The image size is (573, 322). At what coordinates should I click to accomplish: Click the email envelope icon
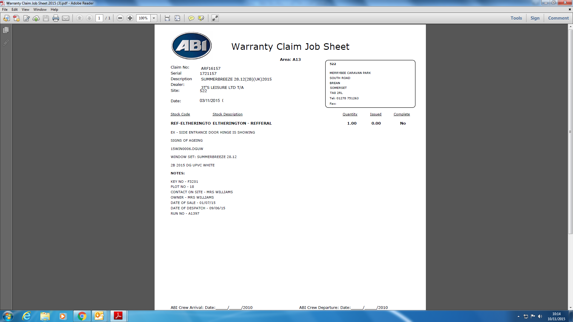[x=66, y=18]
